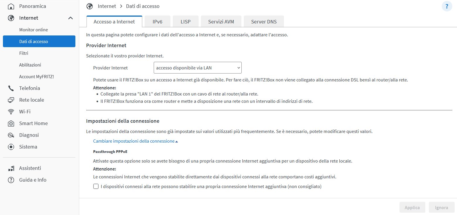Click the Smart Home icon
This screenshot has height=215, width=457.
coord(11,123)
